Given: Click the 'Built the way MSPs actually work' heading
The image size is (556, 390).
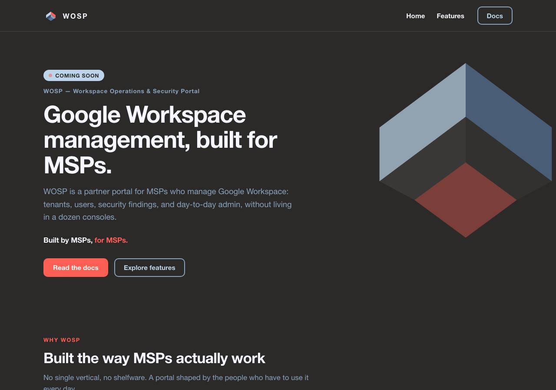Looking at the screenshot, I should click(154, 358).
